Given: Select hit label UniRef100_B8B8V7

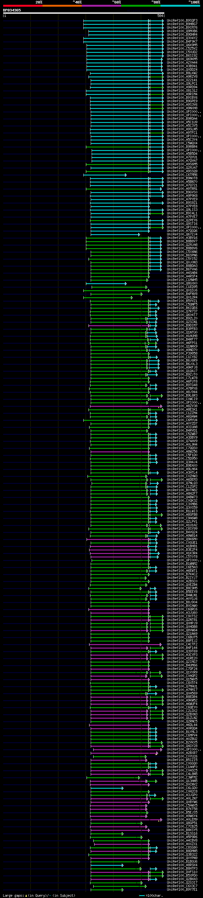Looking at the screenshot, I should click(x=182, y=241).
